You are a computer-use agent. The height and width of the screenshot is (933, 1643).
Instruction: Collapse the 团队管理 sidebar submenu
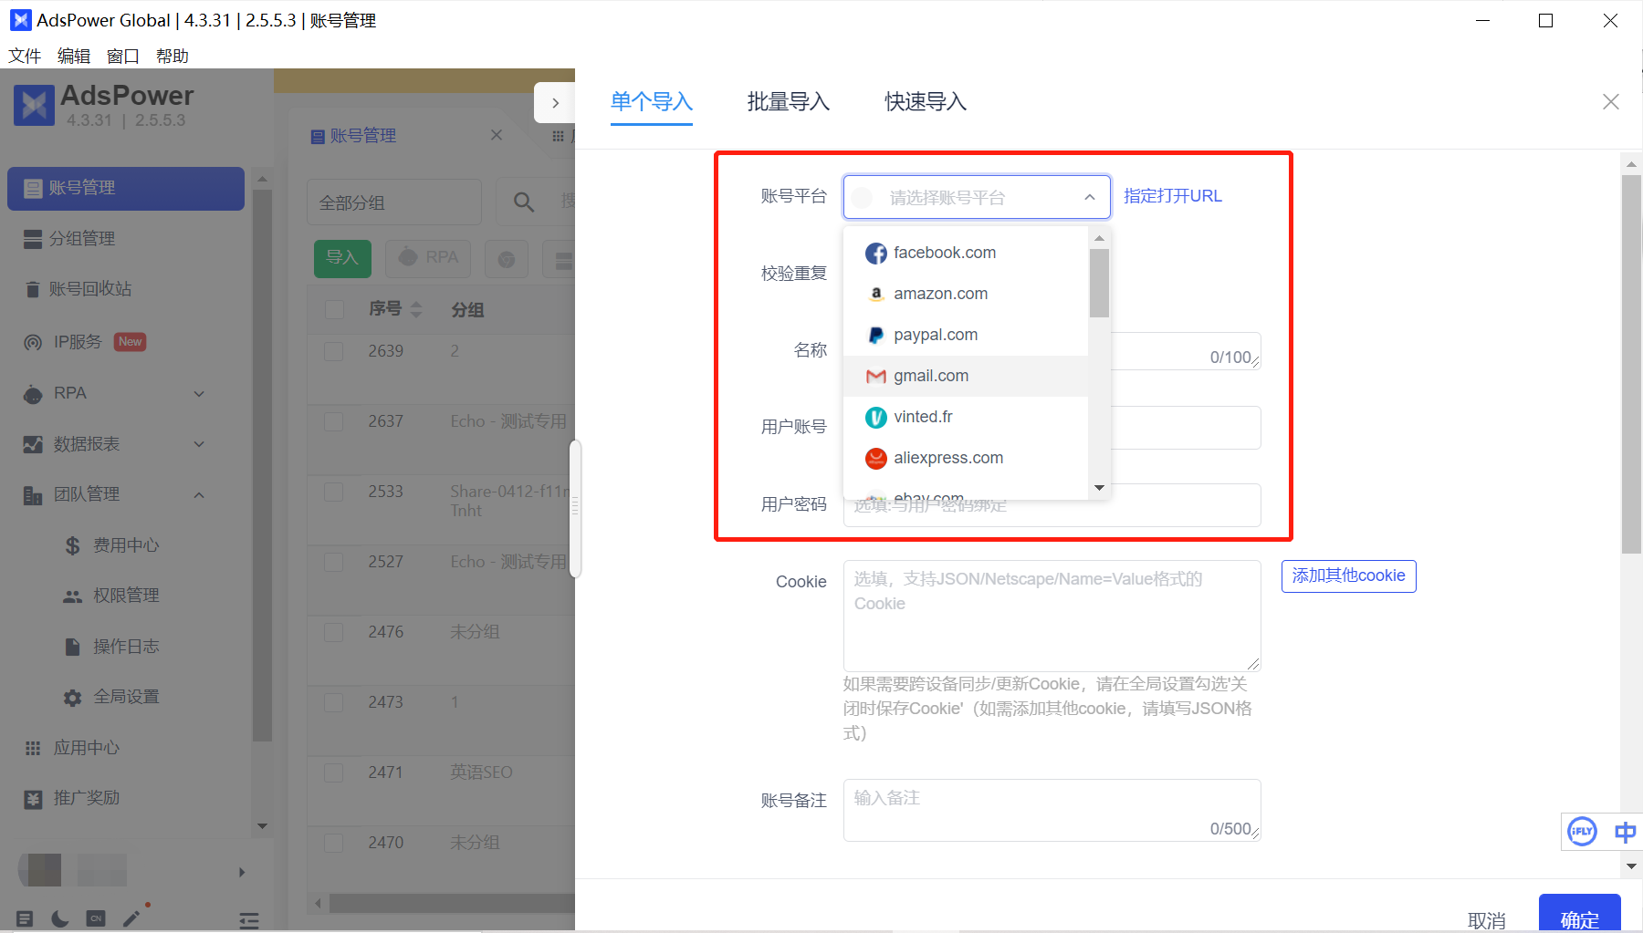click(199, 494)
